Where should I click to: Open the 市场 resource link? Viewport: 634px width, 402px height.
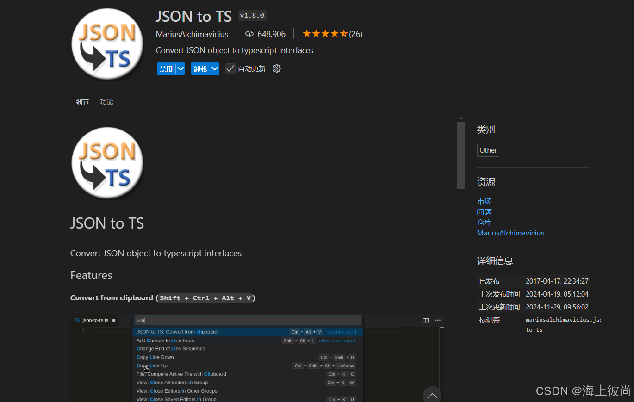(x=485, y=201)
